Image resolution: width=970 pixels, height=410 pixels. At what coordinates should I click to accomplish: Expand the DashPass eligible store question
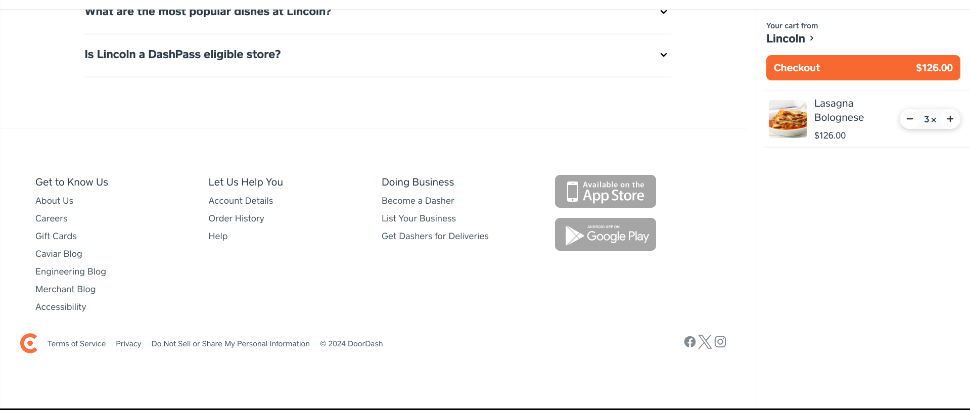click(x=663, y=55)
